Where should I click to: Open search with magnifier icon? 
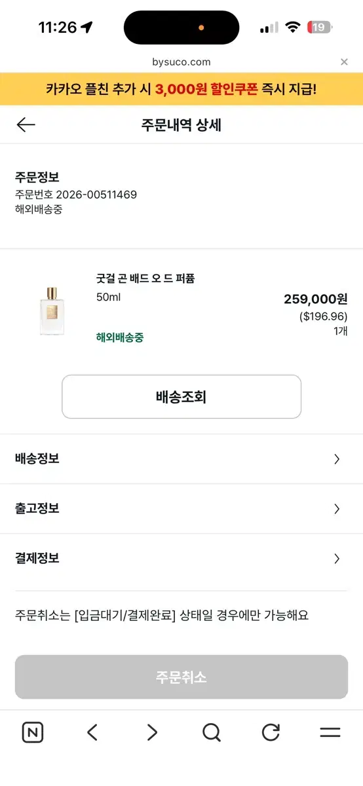pos(212,732)
